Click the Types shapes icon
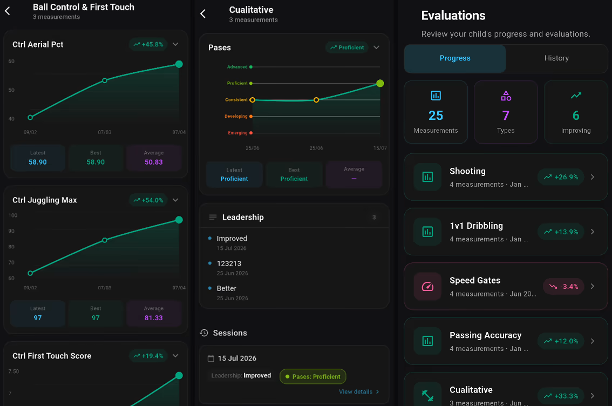Screen dimensions: 612x406 pos(506,95)
